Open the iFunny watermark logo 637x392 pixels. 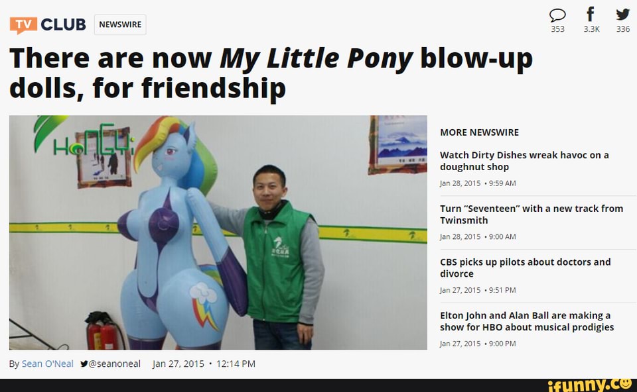(x=589, y=385)
